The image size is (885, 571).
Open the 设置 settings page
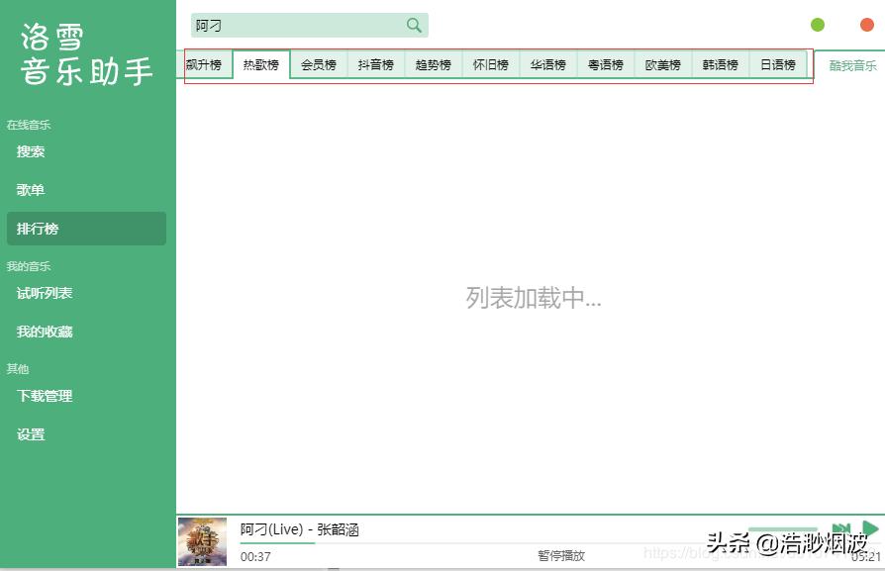click(x=30, y=433)
